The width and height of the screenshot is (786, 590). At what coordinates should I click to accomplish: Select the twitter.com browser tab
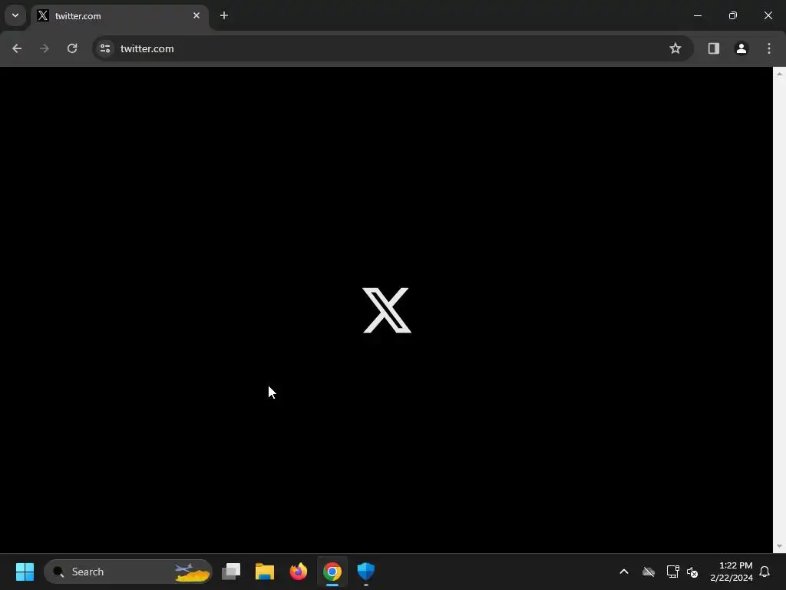pyautogui.click(x=121, y=16)
